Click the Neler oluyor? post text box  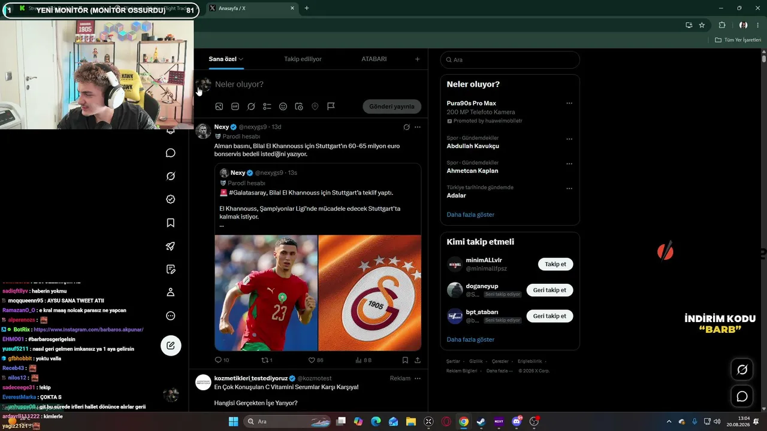[x=318, y=84]
